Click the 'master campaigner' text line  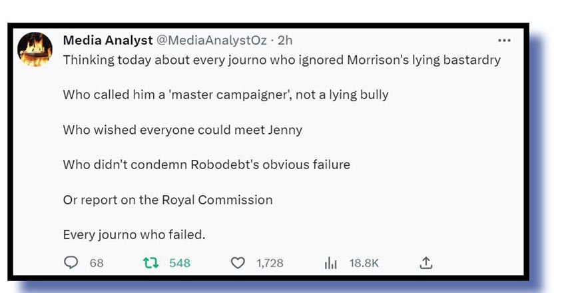coord(225,95)
